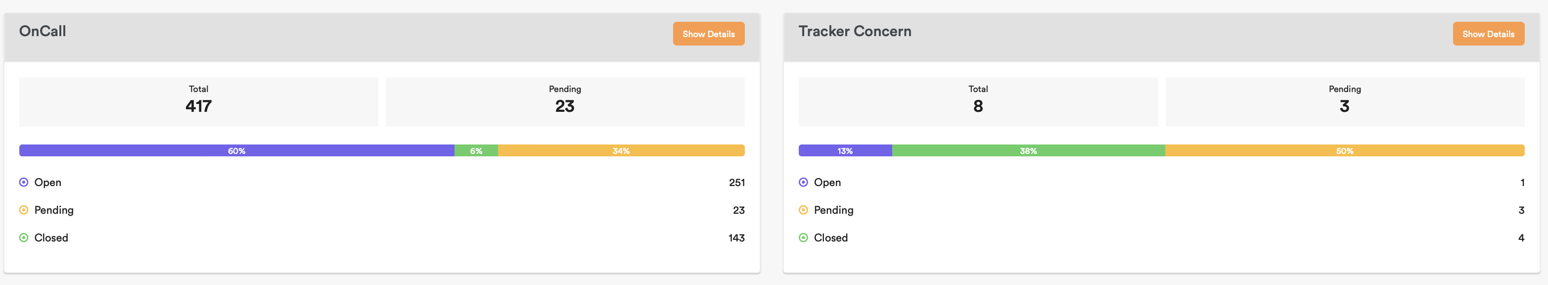Screen dimensions: 1548x285
Task: Select orange Pending icon in Tracker Concern
Action: (x=803, y=210)
